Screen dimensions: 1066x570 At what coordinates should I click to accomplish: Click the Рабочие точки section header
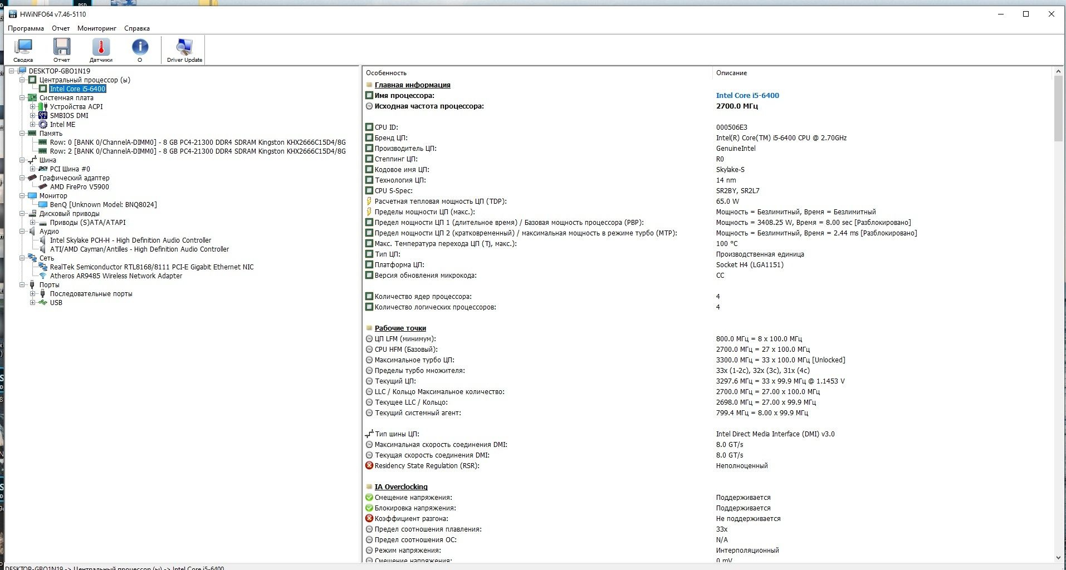point(400,328)
